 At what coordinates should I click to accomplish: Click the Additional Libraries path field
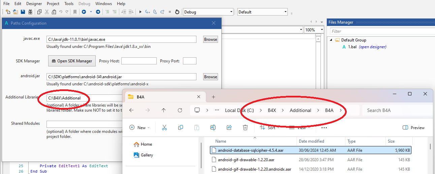point(84,98)
